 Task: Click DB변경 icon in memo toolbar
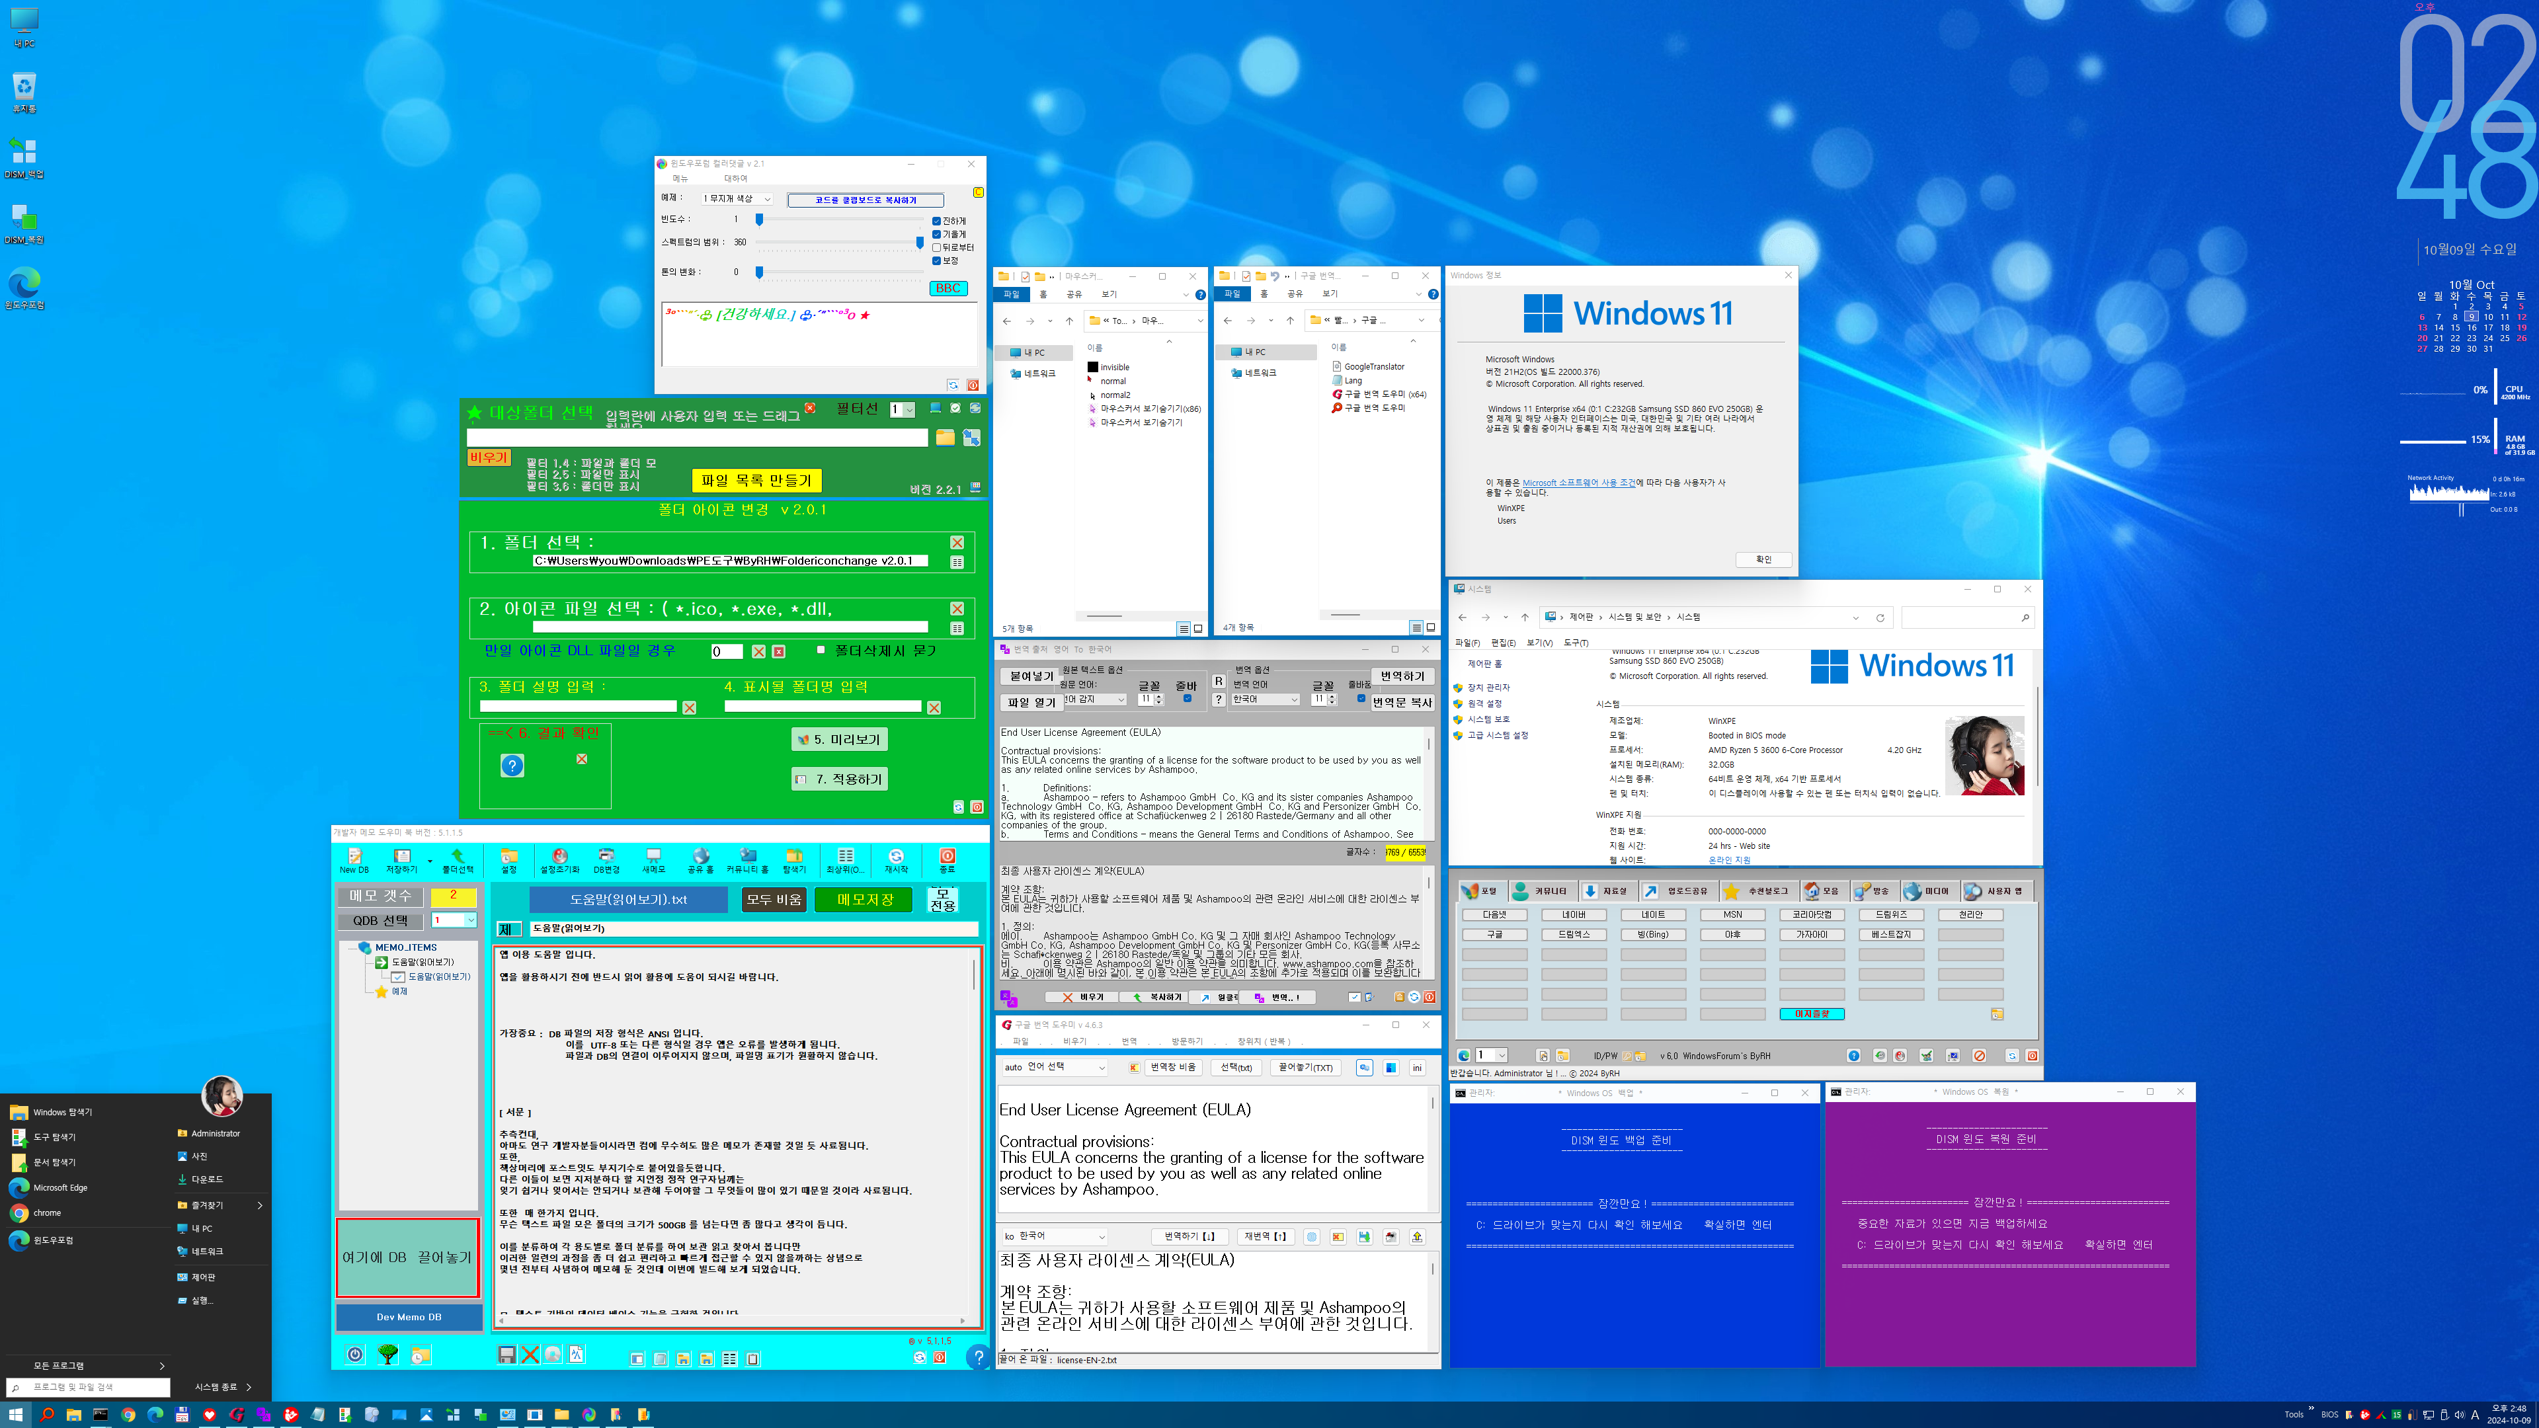[x=606, y=860]
